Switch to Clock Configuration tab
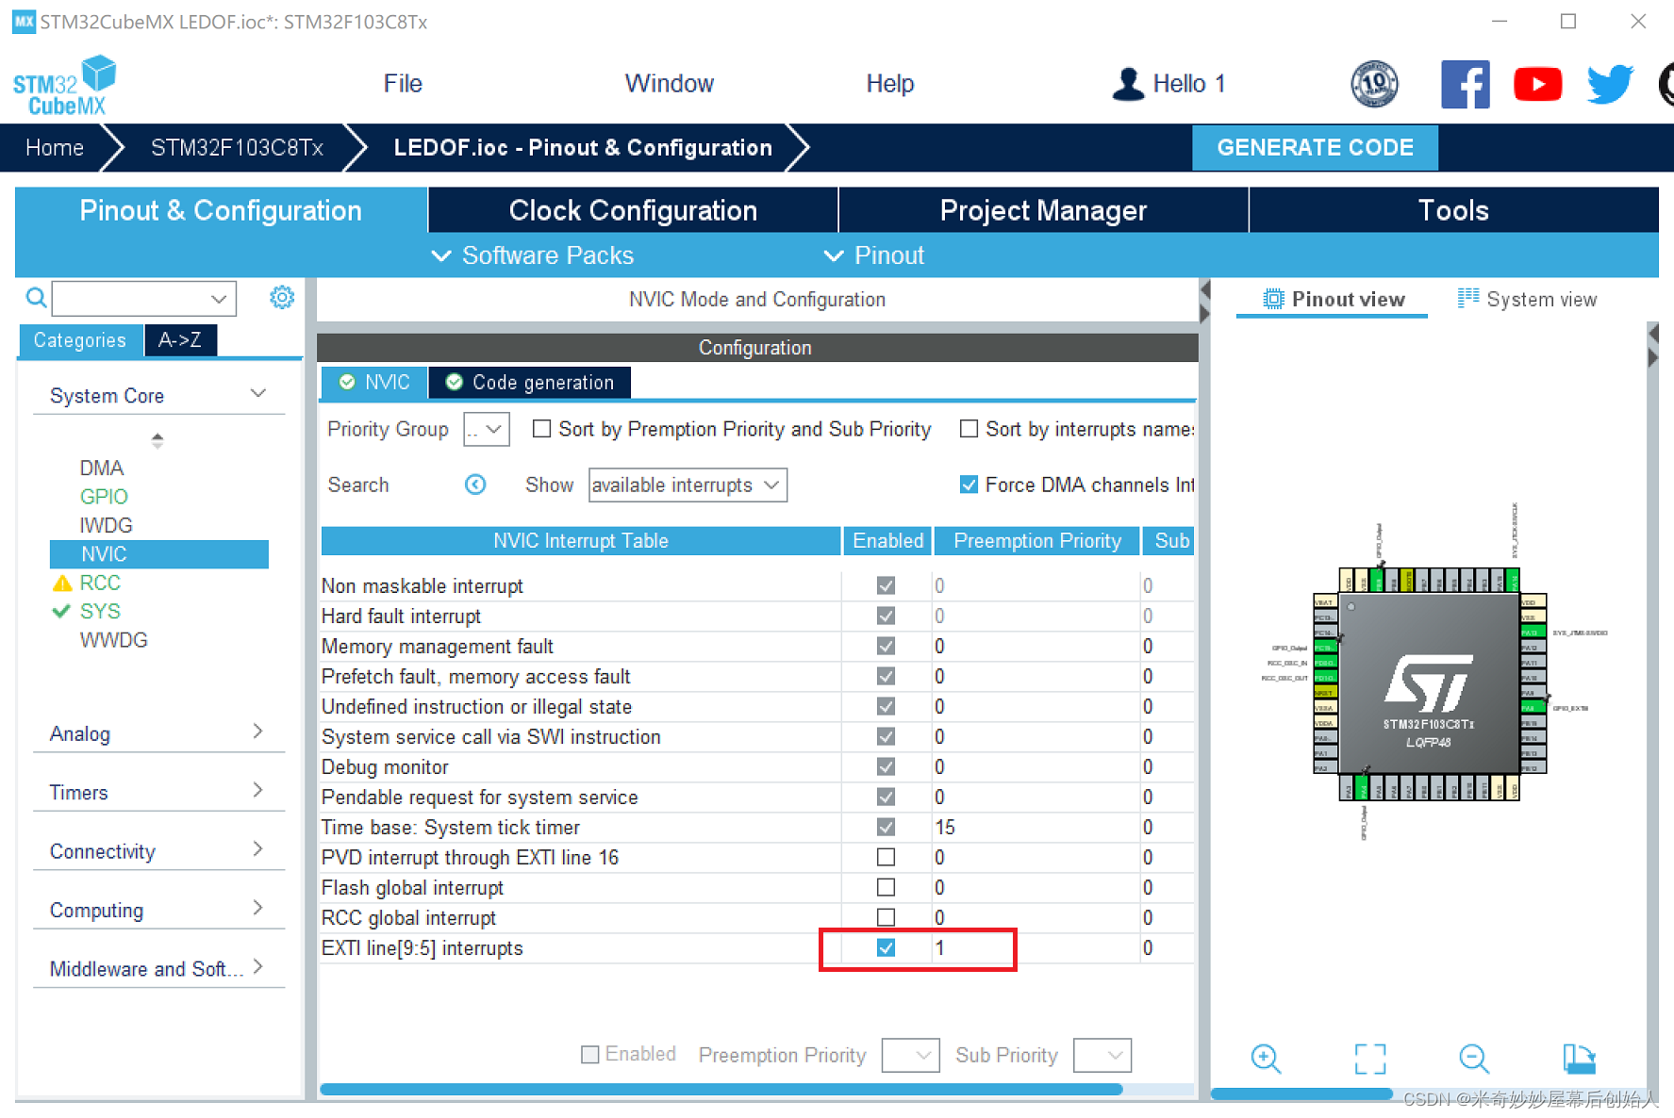Image resolution: width=1674 pixels, height=1118 pixels. pyautogui.click(x=633, y=210)
